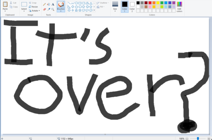Open the Paste dropdown arrow
Image resolution: width=212 pixels, height=140 pixels.
[x=5, y=11]
